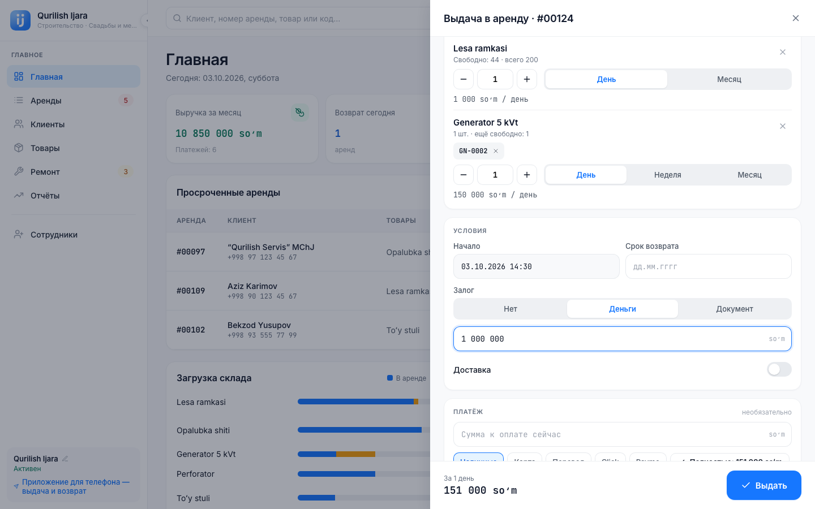The image size is (815, 509).
Task: Increase Lesa ramkasi quantity with plus
Action: [527, 79]
